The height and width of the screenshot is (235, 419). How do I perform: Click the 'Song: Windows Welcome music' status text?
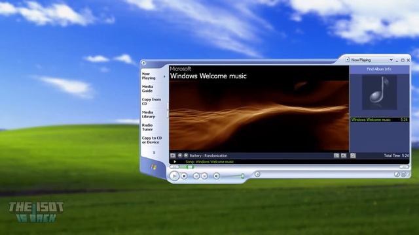[x=209, y=162]
